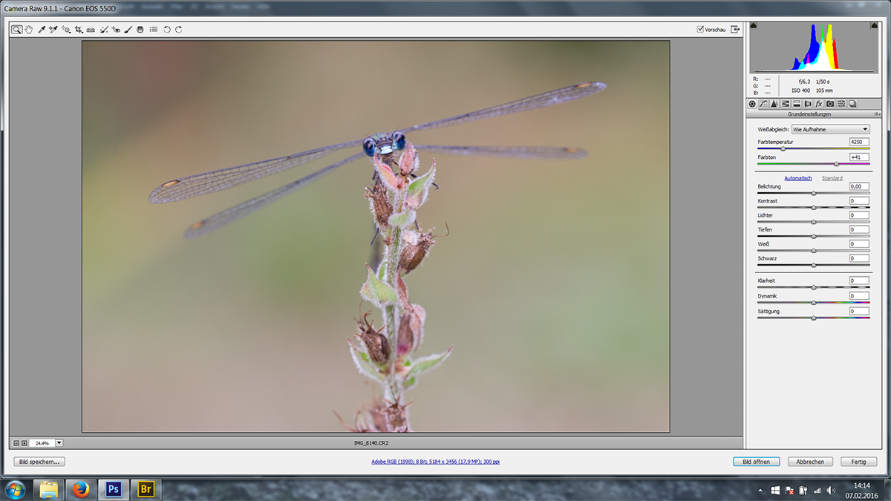The image size is (891, 501).
Task: Toggle shadow clipping warning in histogram
Action: (754, 26)
